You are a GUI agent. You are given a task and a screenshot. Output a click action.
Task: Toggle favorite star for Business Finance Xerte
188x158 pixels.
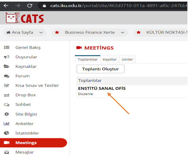pos(57,32)
